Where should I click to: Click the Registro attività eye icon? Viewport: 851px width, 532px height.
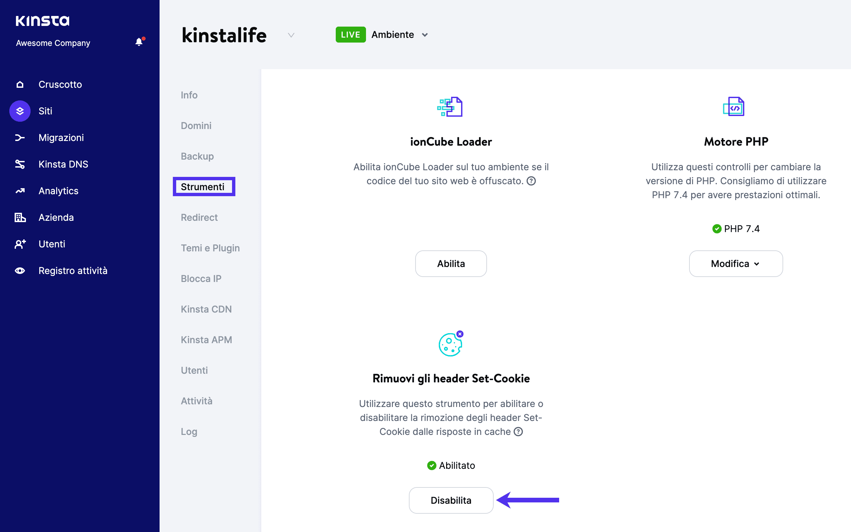(20, 271)
